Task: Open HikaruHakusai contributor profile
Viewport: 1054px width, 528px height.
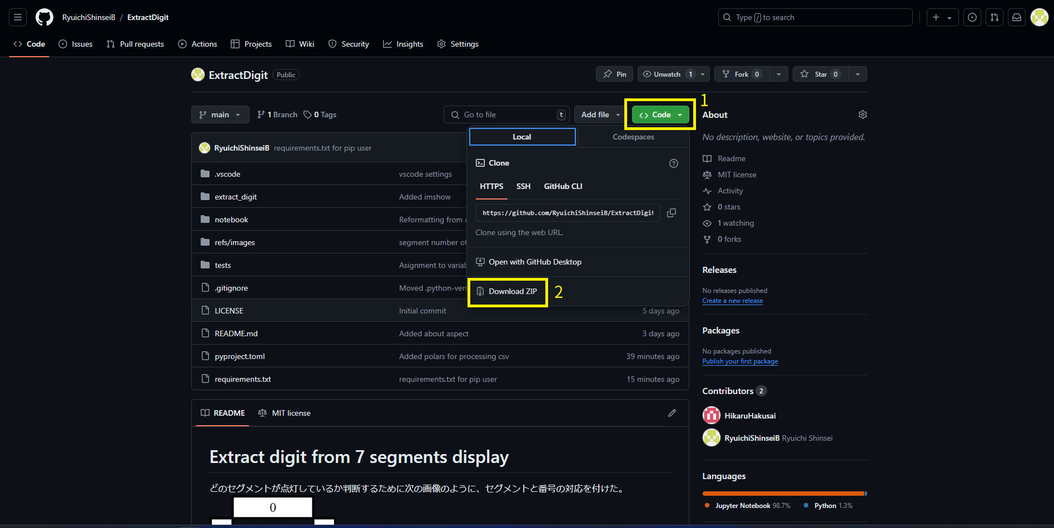Action: tap(750, 416)
